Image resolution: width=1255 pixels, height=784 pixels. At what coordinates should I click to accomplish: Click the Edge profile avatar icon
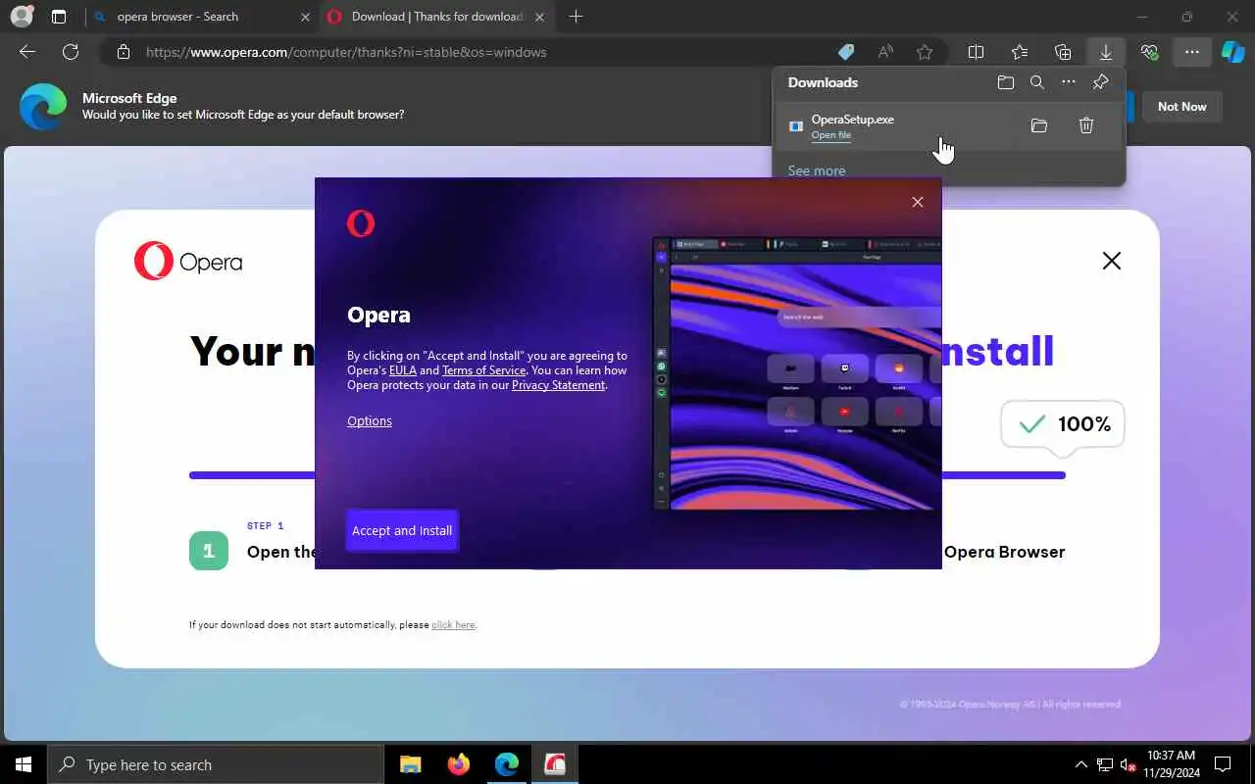point(22,17)
